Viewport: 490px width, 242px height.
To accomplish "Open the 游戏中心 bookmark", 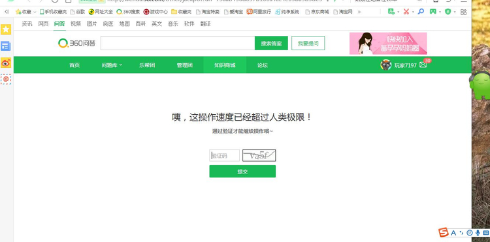I will pyautogui.click(x=155, y=12).
